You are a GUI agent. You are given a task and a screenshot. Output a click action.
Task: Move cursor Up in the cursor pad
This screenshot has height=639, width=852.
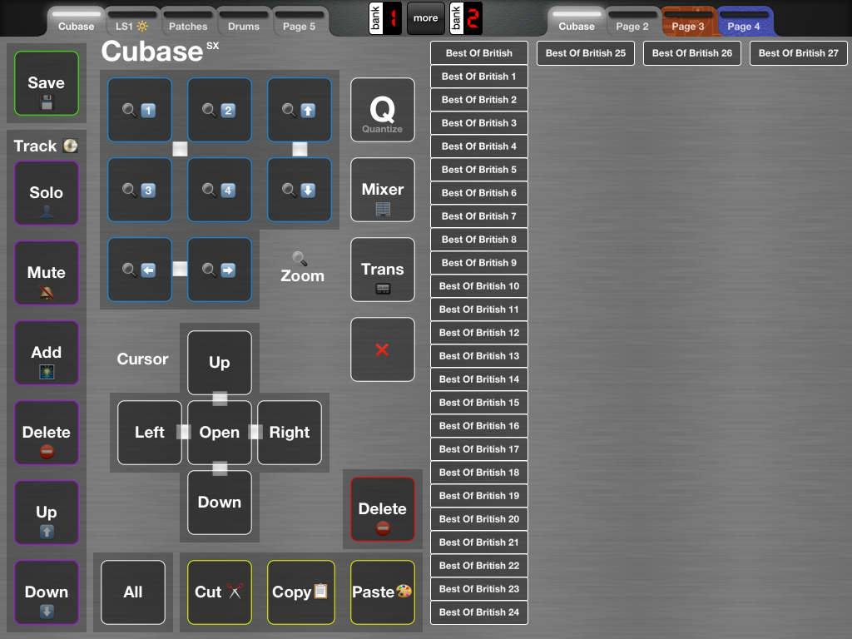[220, 363]
